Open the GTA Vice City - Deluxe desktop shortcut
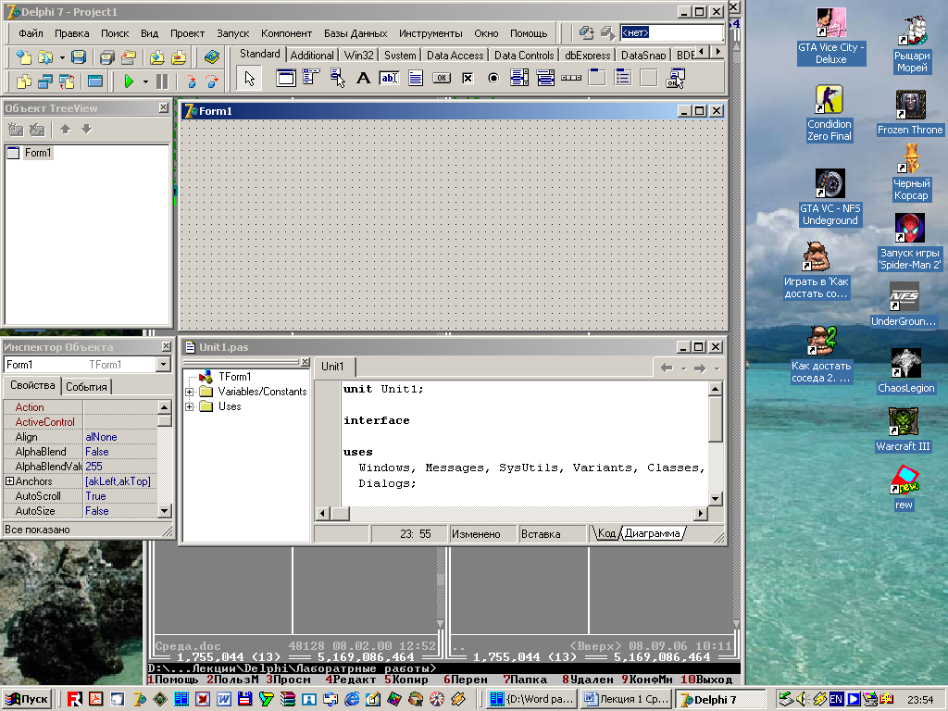 tap(831, 36)
